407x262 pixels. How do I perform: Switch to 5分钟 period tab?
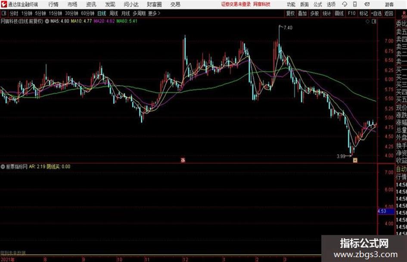[40, 13]
